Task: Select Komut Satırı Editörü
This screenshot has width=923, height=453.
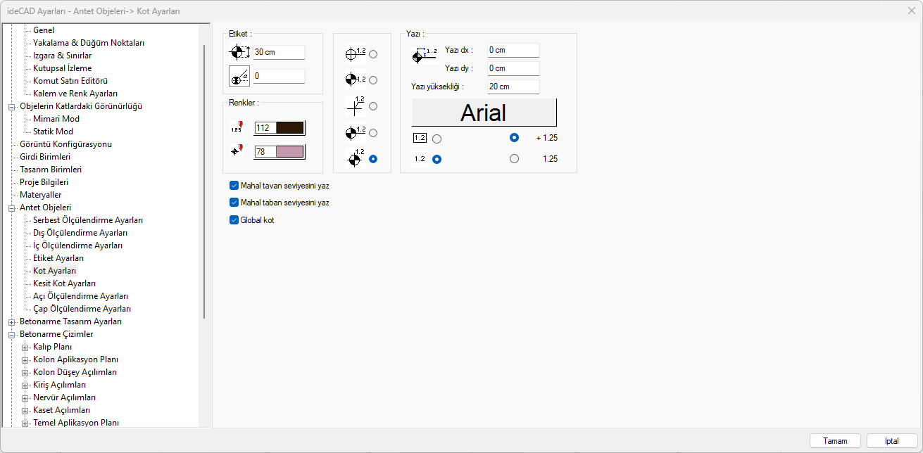Action: 70,81
